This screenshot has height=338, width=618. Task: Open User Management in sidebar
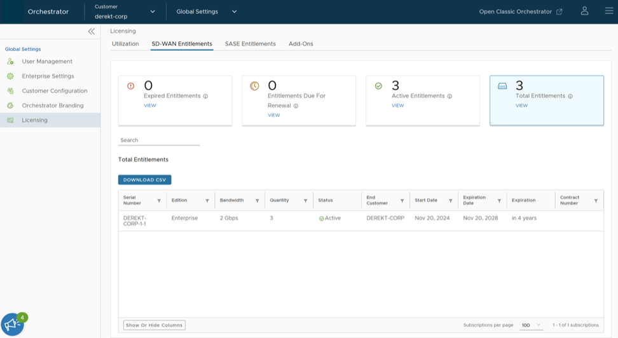click(47, 62)
